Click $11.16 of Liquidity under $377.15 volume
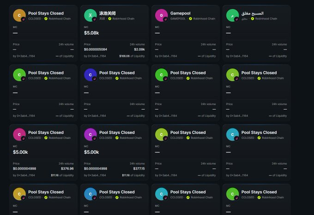This screenshot has height=215, width=314. [x=133, y=175]
